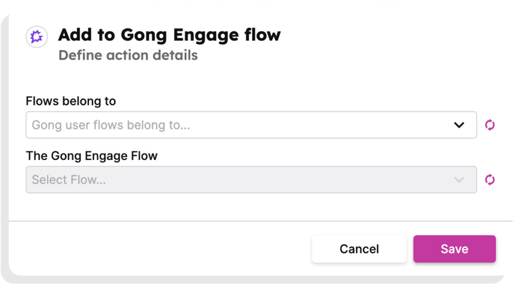Click the black chevron in the first field

coord(459,125)
